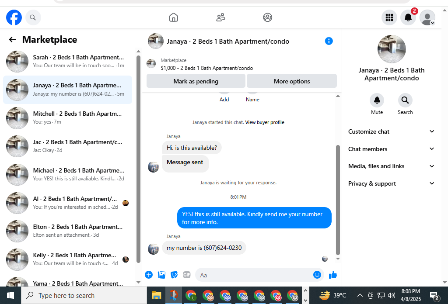Open Al's conversation in the list

point(68,203)
